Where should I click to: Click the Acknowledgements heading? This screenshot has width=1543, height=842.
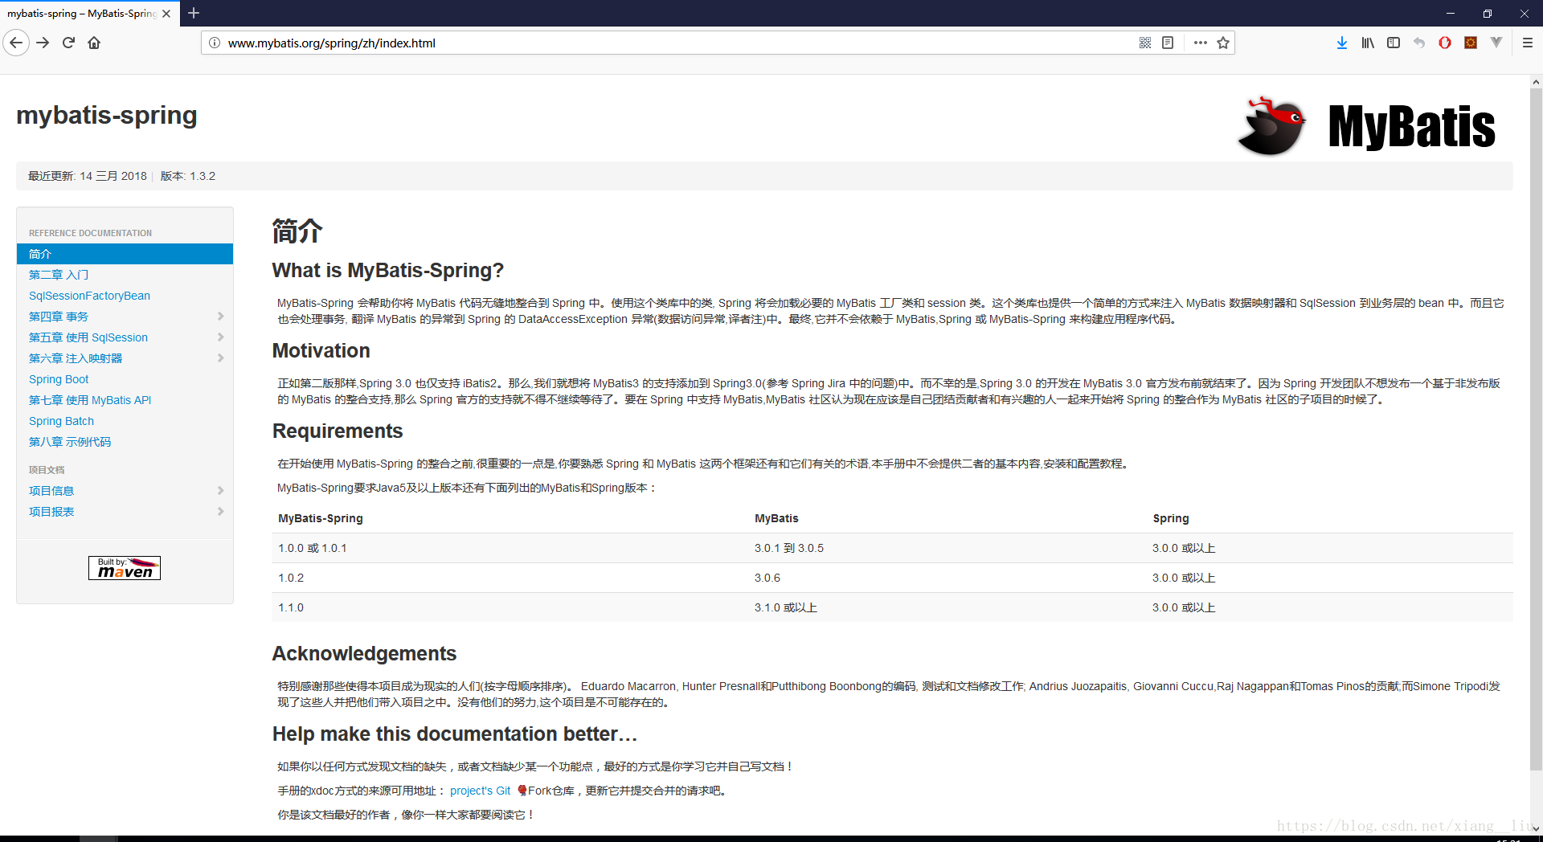364,653
